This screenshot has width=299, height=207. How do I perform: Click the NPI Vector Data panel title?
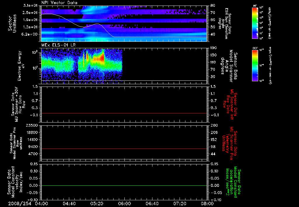tap(60, 3)
